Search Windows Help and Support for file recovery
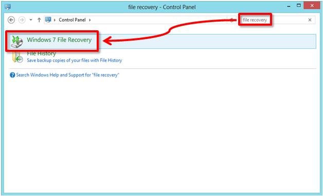The height and width of the screenshot is (196, 323). tap(68, 75)
